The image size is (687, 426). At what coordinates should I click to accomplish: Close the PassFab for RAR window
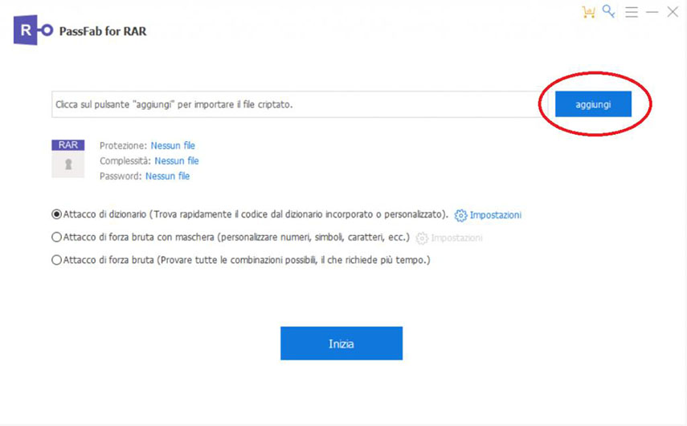click(673, 12)
